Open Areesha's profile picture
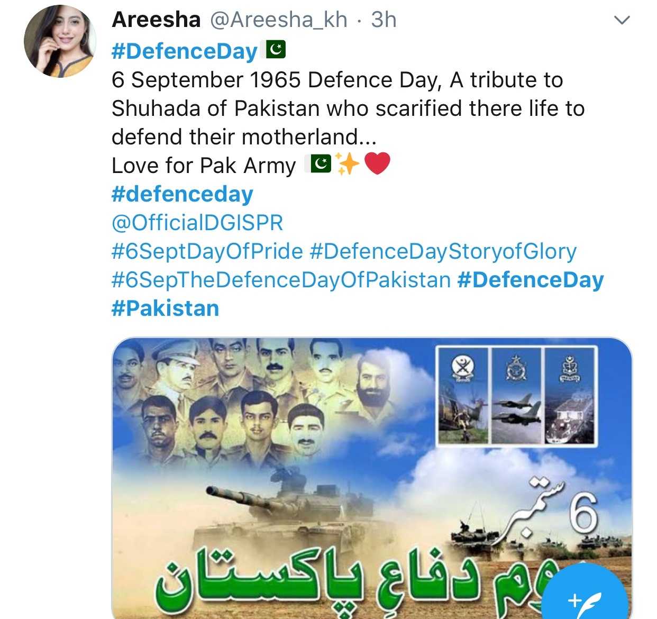Viewport: 657px width, 619px height. [x=60, y=41]
